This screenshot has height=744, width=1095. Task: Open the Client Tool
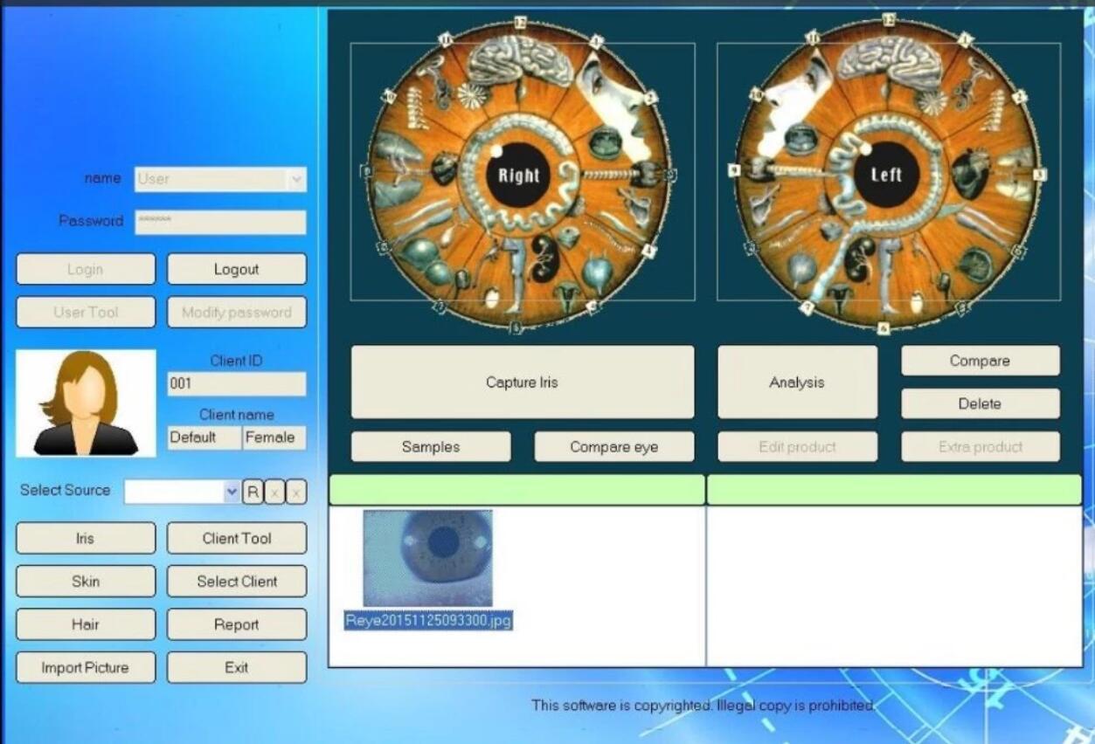pos(237,539)
